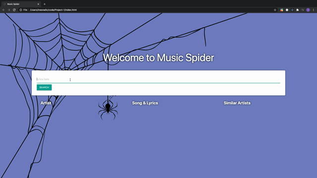The height and width of the screenshot is (178, 317).
Task: Select the Music Spider tab
Action: 20,4
